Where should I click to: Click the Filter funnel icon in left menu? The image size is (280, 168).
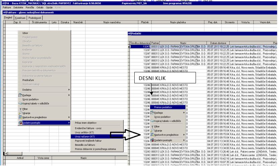click(x=20, y=109)
